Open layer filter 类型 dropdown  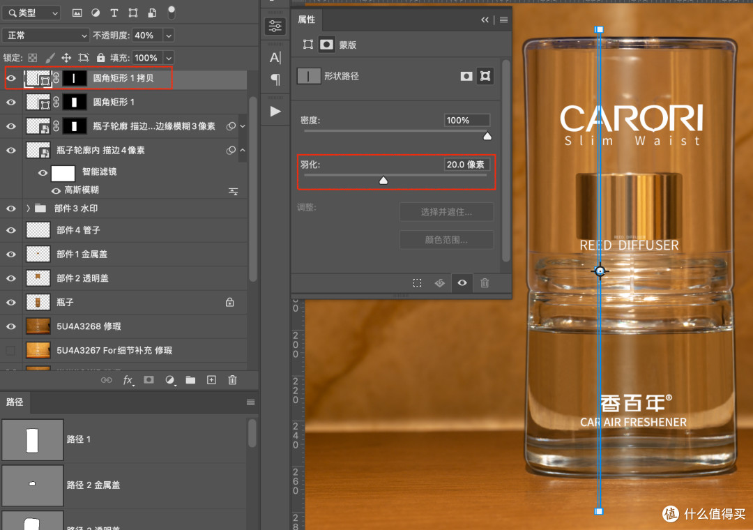pyautogui.click(x=31, y=13)
